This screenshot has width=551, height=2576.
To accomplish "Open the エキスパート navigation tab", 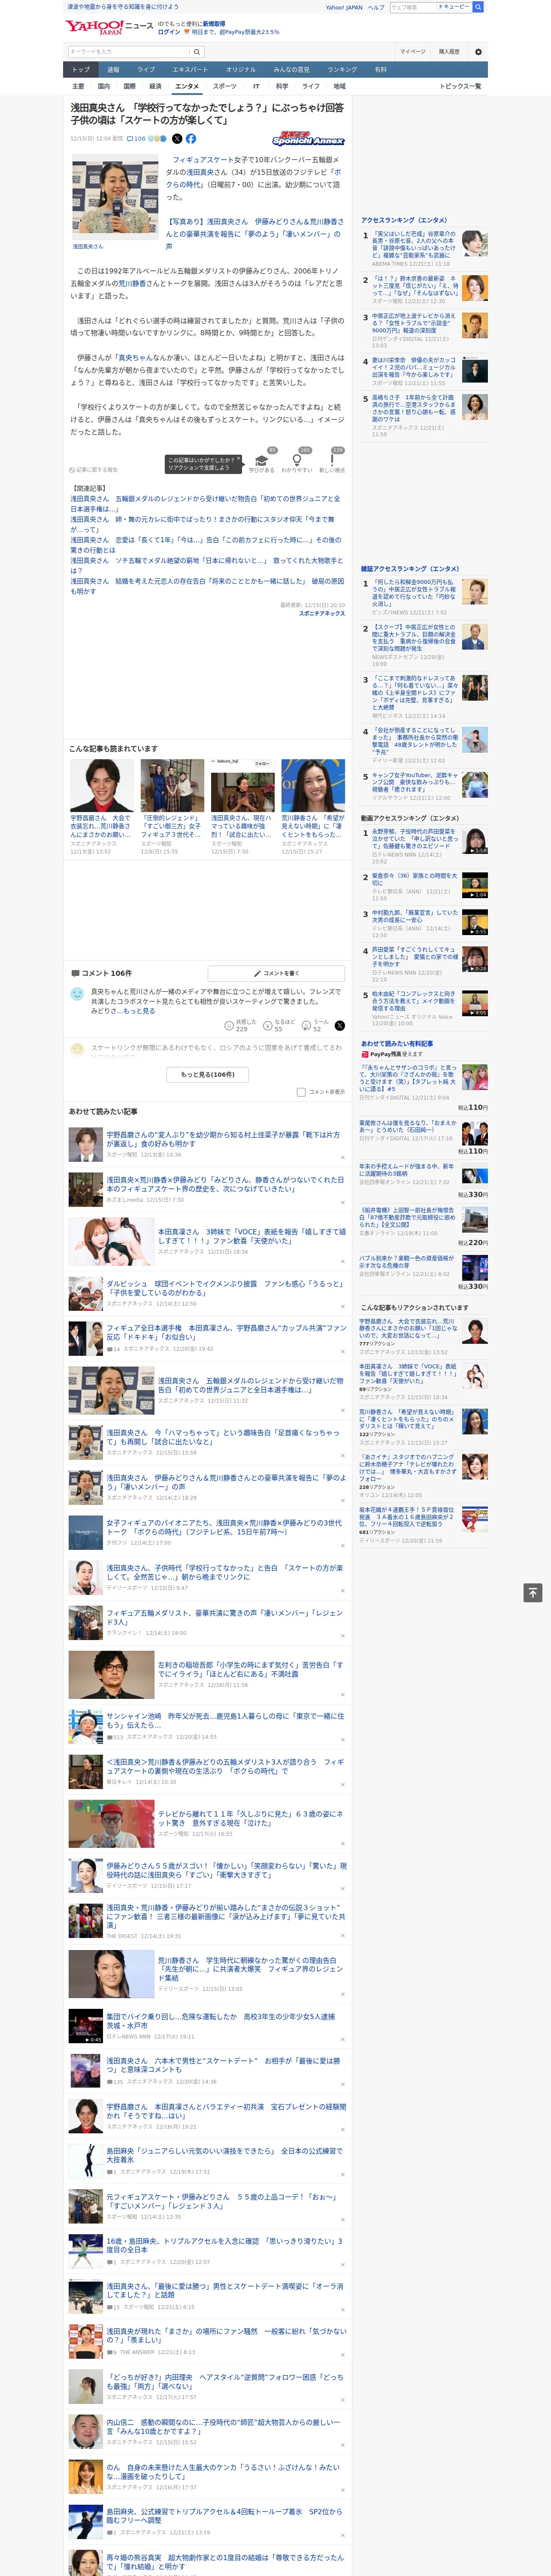I will [x=190, y=69].
